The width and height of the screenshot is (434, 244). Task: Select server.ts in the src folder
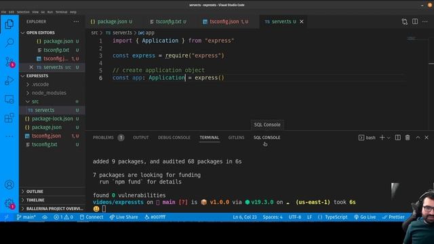coord(52,110)
